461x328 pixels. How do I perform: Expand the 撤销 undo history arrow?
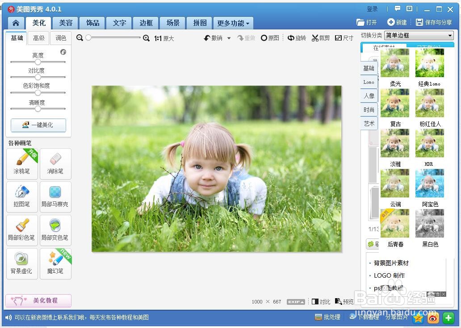click(x=229, y=38)
